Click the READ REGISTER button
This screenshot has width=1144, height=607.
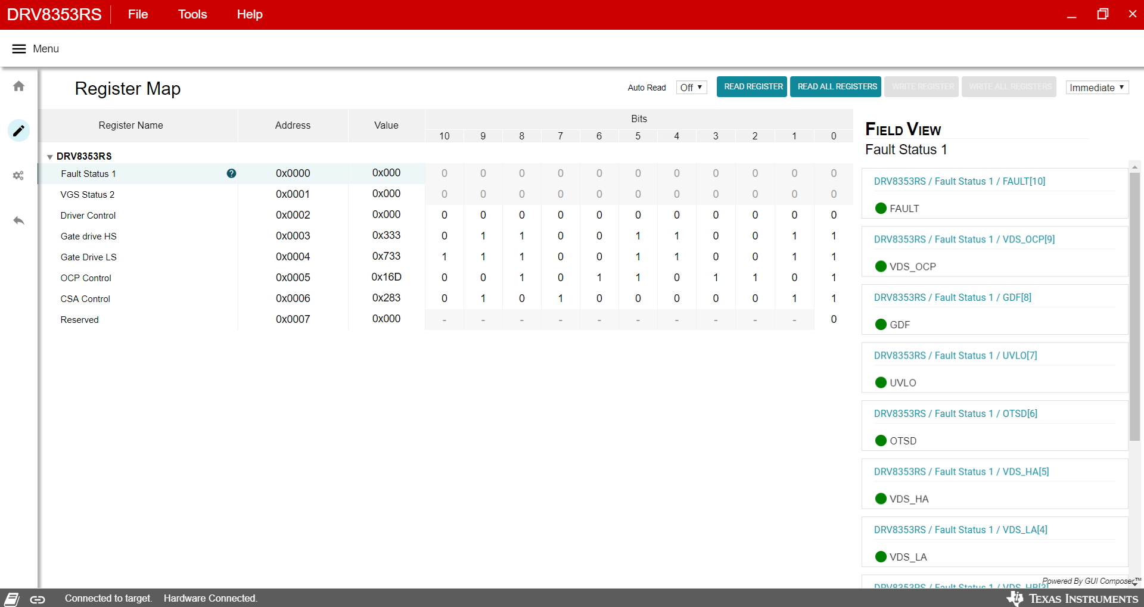[752, 87]
